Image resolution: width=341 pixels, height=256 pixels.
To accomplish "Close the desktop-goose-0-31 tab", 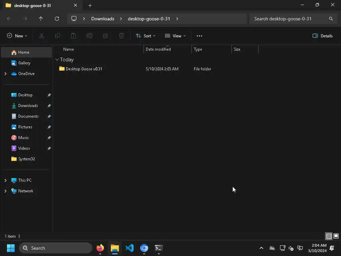I will click(x=76, y=5).
